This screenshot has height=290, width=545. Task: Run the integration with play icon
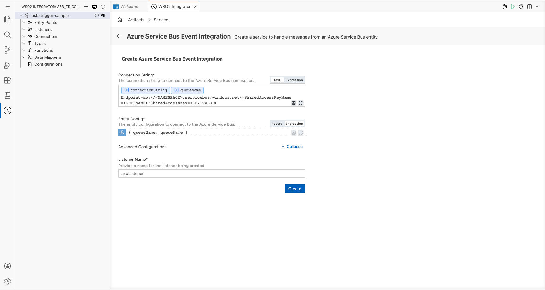513,6
